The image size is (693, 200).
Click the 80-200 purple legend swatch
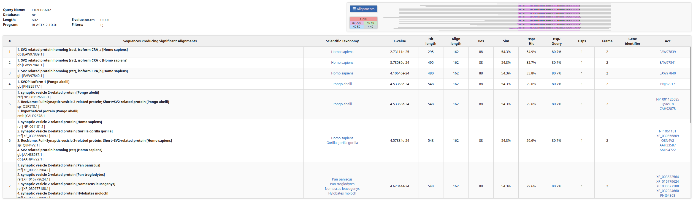pyautogui.click(x=356, y=23)
